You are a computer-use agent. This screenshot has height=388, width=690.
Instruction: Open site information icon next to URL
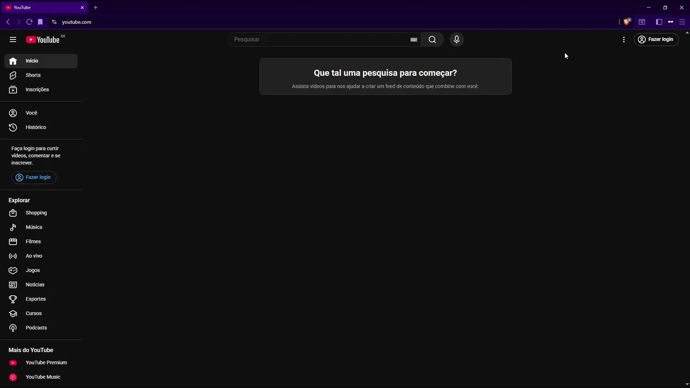[x=54, y=22]
